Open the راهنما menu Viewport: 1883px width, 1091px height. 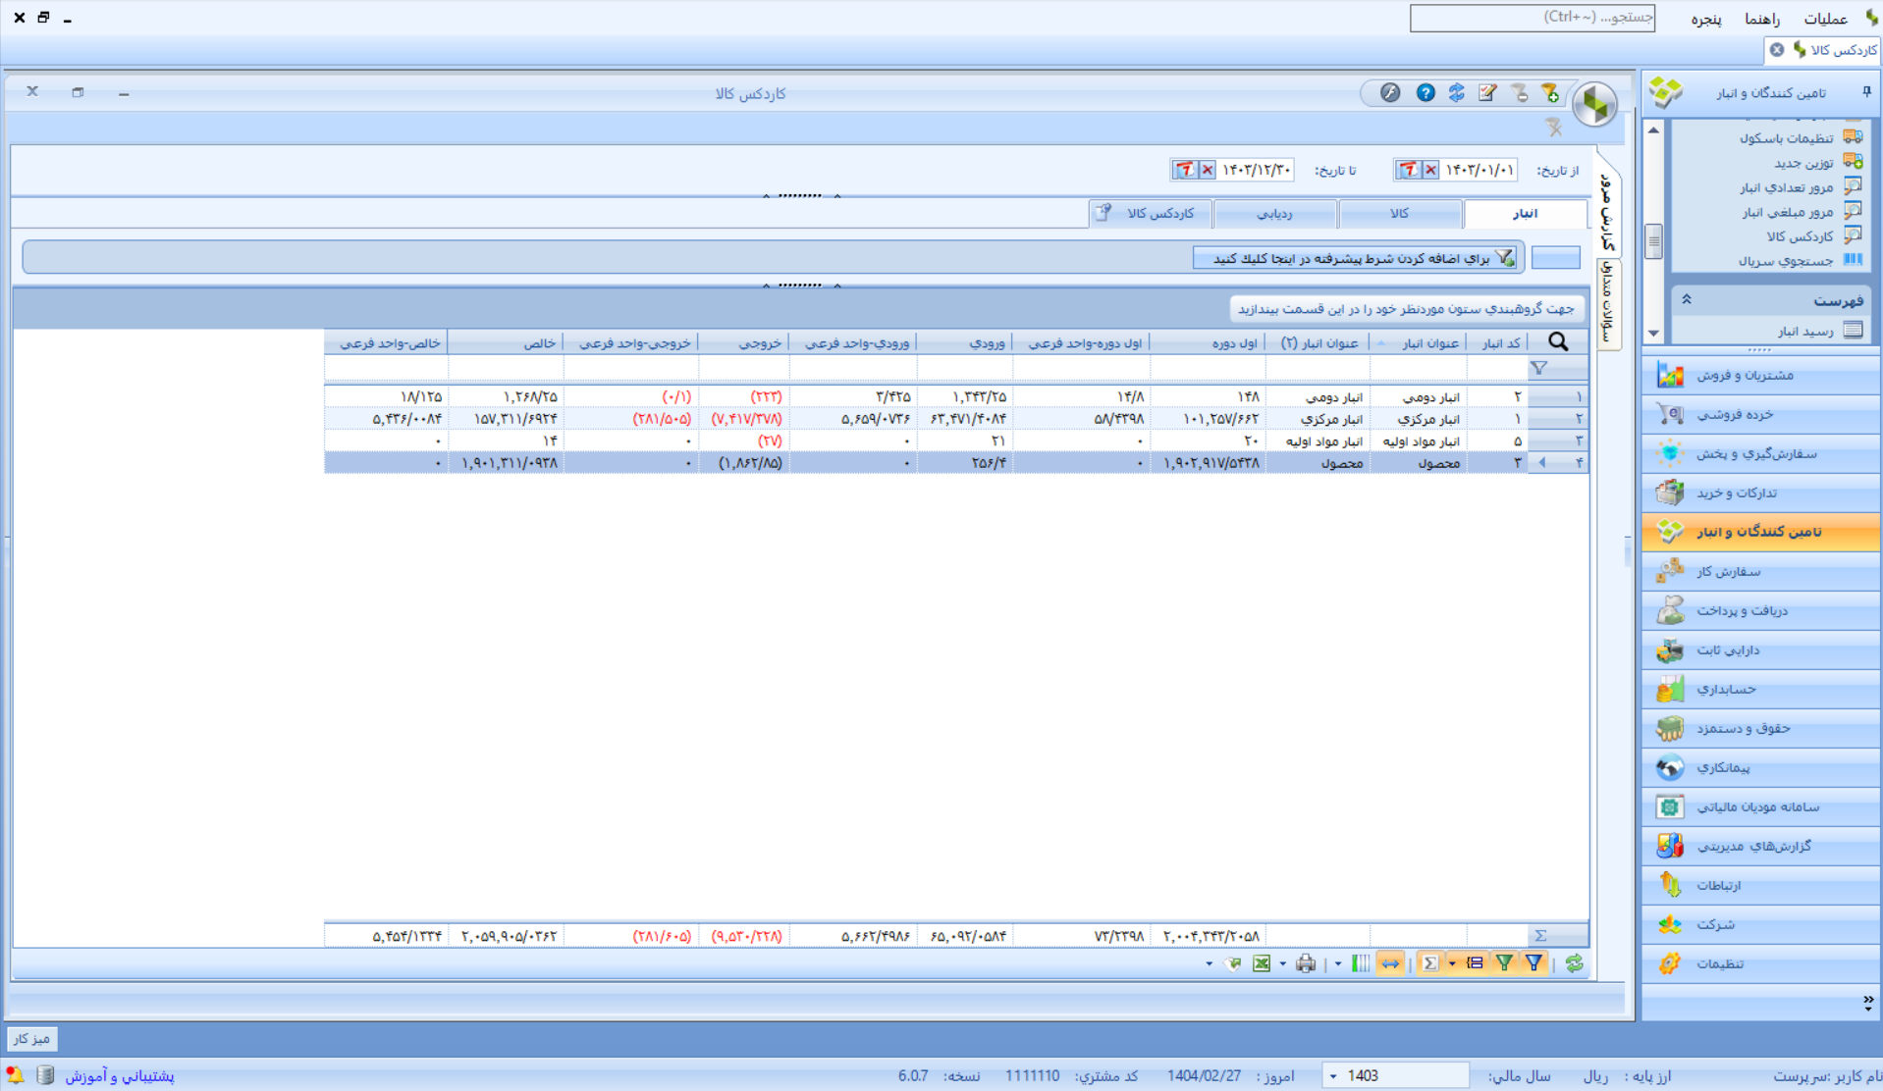1762,19
